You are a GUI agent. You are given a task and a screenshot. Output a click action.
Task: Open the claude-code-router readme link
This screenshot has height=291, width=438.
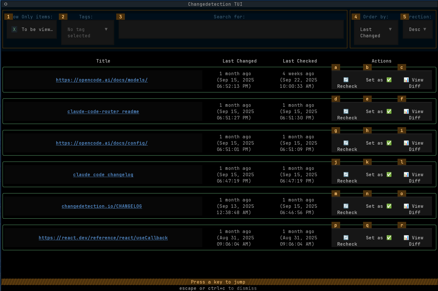click(x=103, y=111)
